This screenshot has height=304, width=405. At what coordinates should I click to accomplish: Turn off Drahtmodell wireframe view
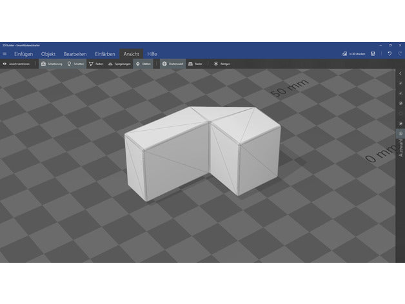coord(173,64)
